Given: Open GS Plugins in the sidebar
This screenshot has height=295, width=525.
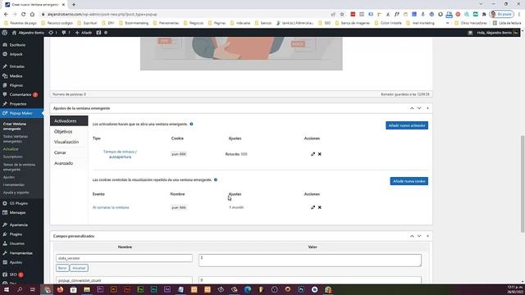Looking at the screenshot, I should point(18,203).
